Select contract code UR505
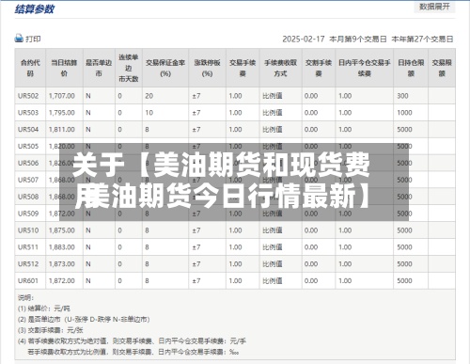Screen dimensions: 470x364 pyautogui.click(x=28, y=147)
